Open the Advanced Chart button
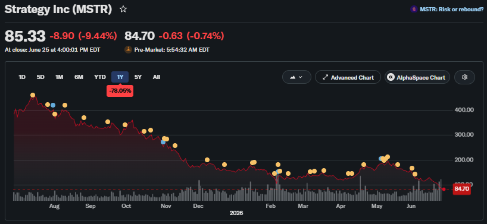Viewport: 487px width, 224px height. click(x=348, y=77)
